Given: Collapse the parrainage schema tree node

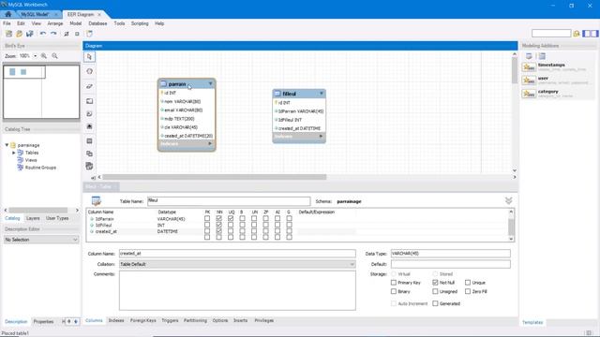Looking at the screenshot, I should click(x=7, y=145).
